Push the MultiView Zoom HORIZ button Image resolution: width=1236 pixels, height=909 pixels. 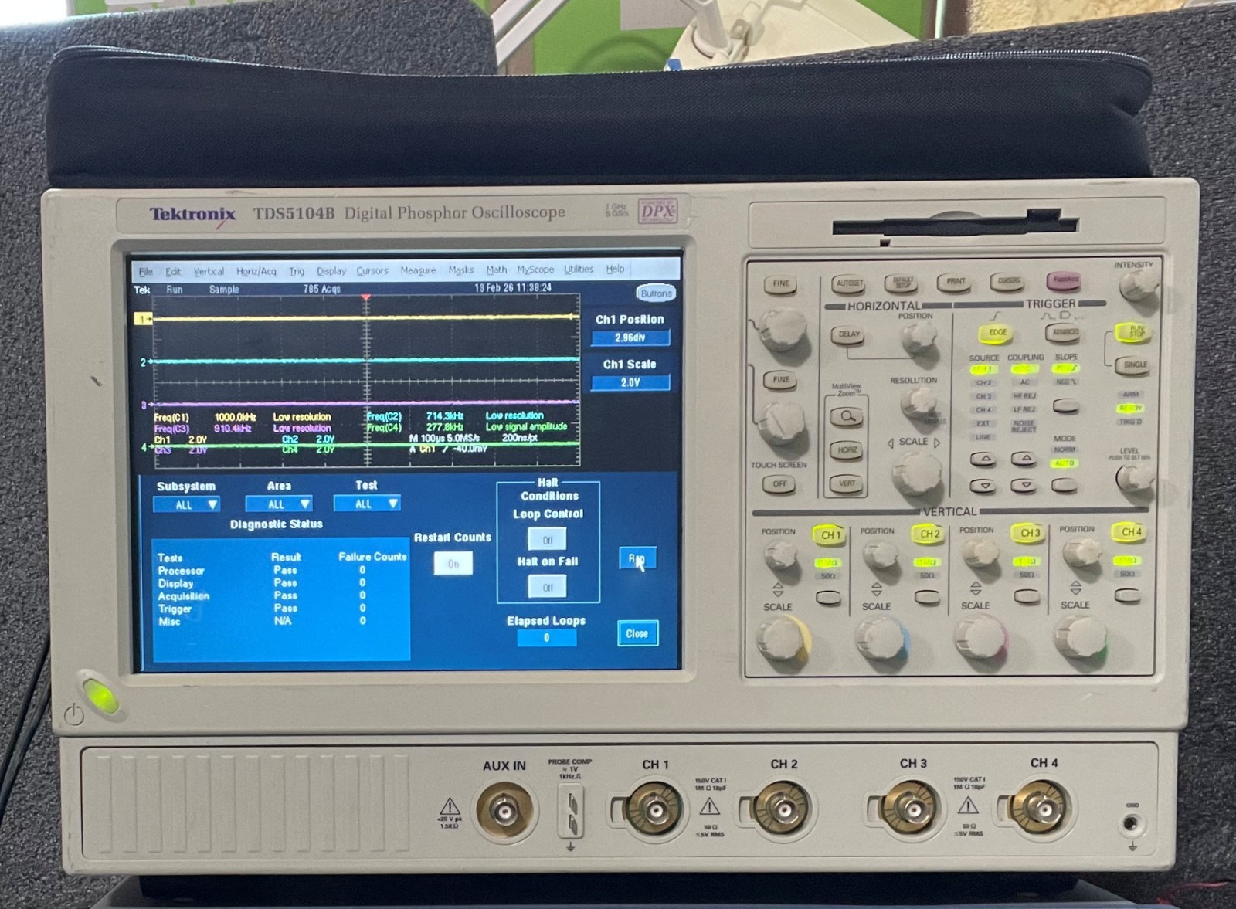(x=847, y=449)
